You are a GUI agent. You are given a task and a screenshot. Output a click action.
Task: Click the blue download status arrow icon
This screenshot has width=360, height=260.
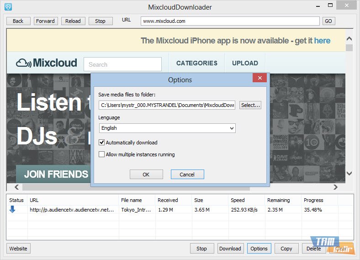12,209
